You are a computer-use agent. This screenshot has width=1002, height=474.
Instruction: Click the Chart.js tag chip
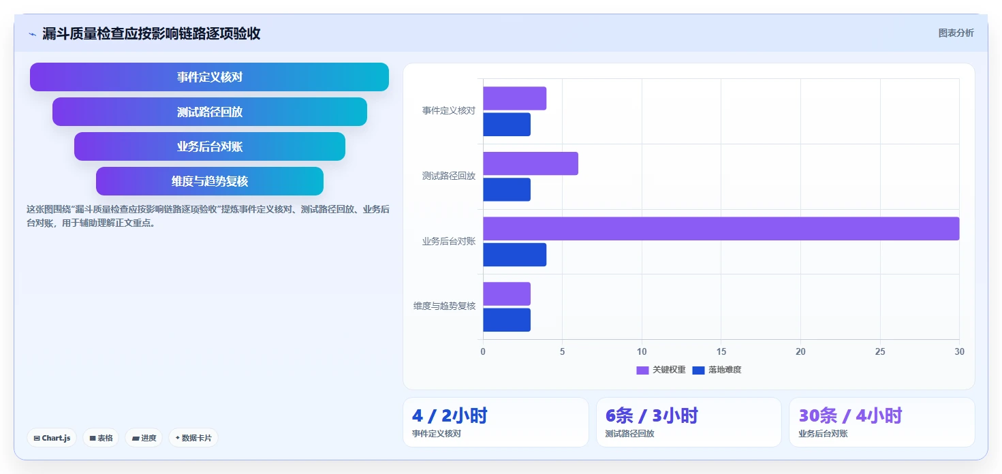point(52,438)
